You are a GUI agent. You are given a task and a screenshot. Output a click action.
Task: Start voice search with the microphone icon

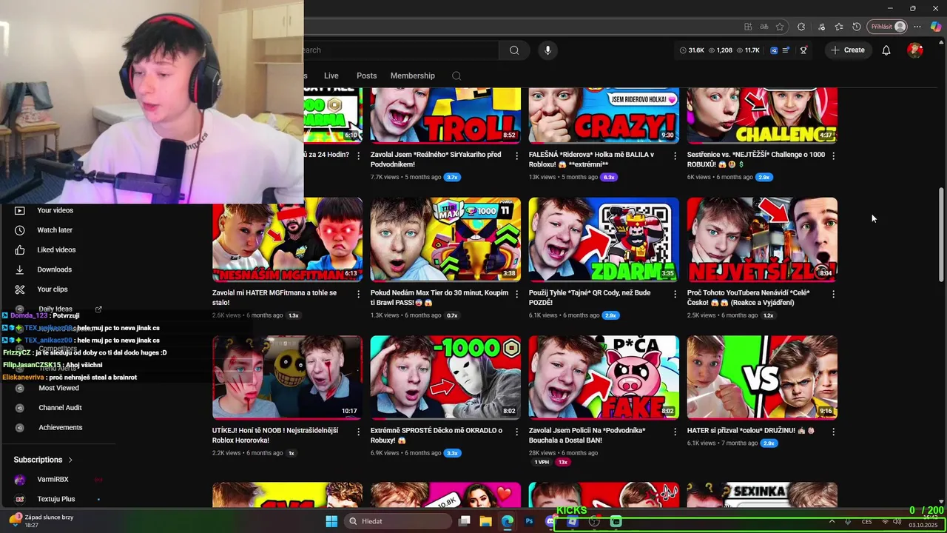547,50
